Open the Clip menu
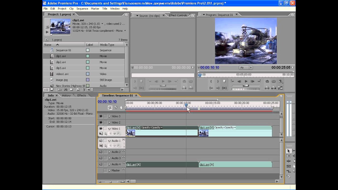The height and width of the screenshot is (190, 338). click(x=71, y=9)
